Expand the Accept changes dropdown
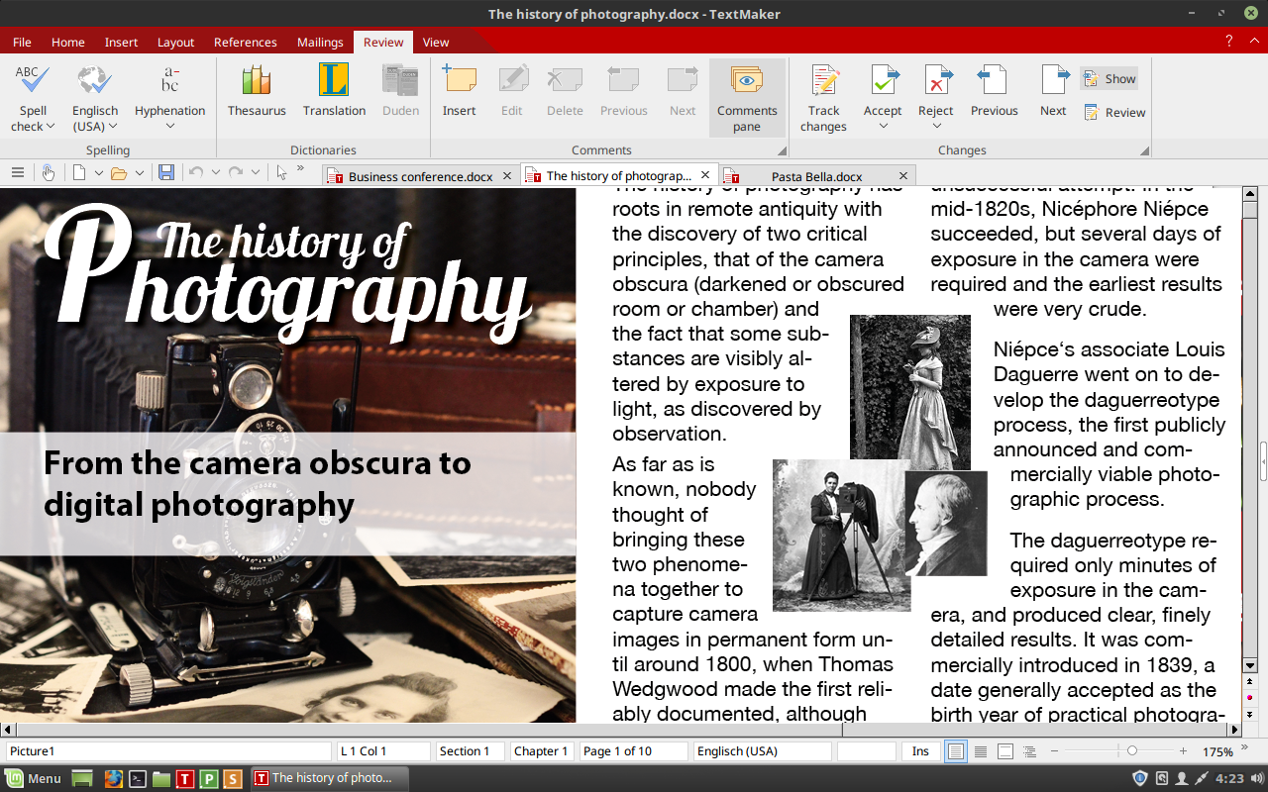The height and width of the screenshot is (792, 1268). tap(882, 126)
